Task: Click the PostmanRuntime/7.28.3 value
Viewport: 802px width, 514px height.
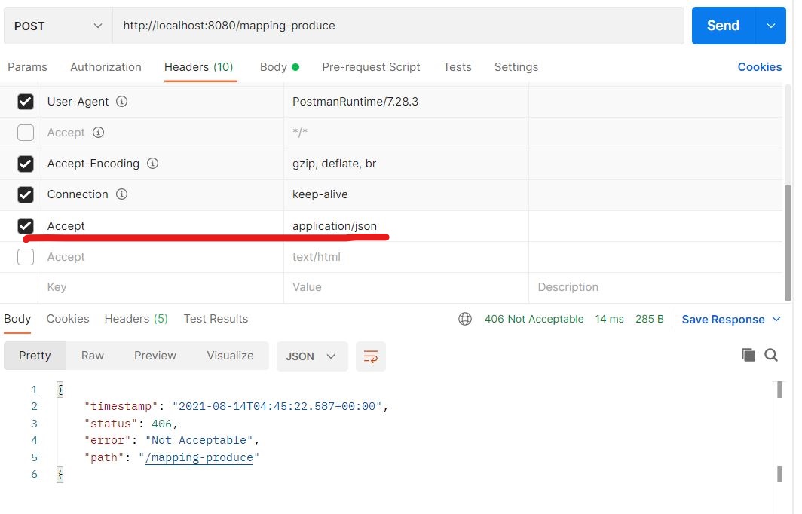Action: pyautogui.click(x=355, y=101)
